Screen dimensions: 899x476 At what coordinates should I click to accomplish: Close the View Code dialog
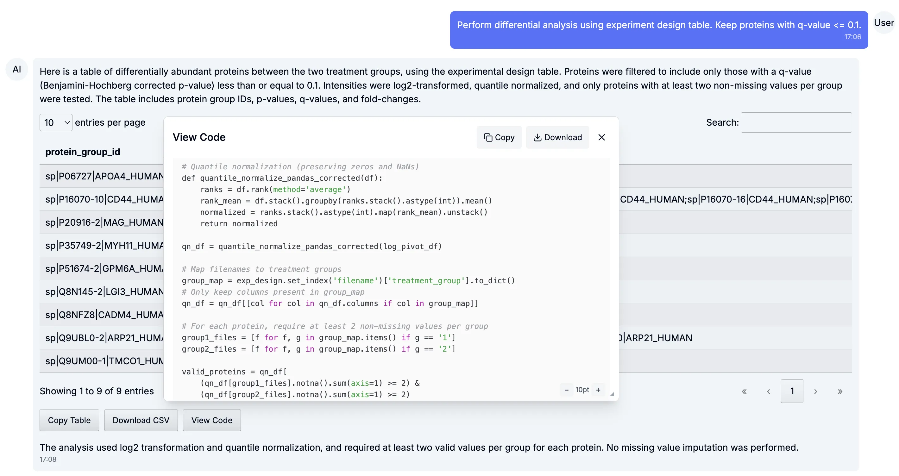tap(601, 137)
